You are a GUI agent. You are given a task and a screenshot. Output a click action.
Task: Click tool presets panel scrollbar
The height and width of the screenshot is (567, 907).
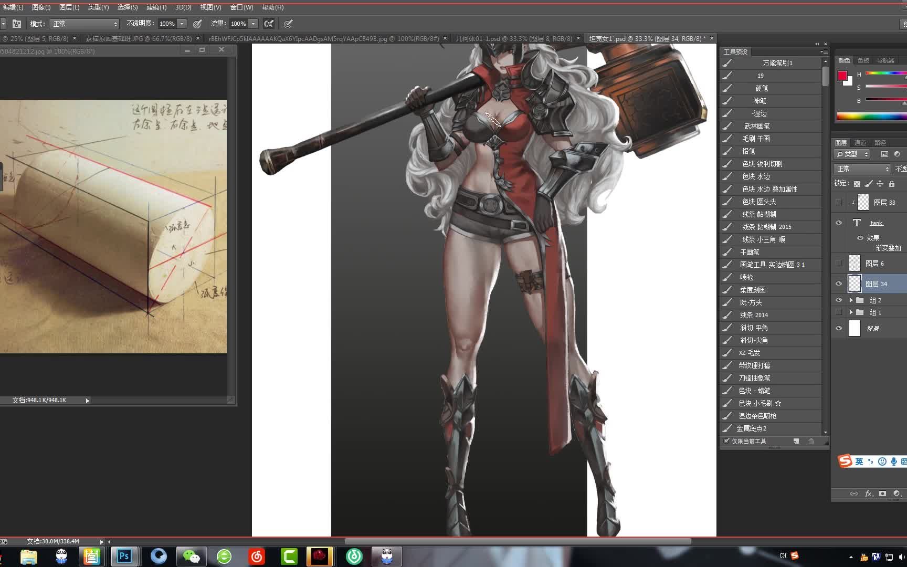(826, 76)
